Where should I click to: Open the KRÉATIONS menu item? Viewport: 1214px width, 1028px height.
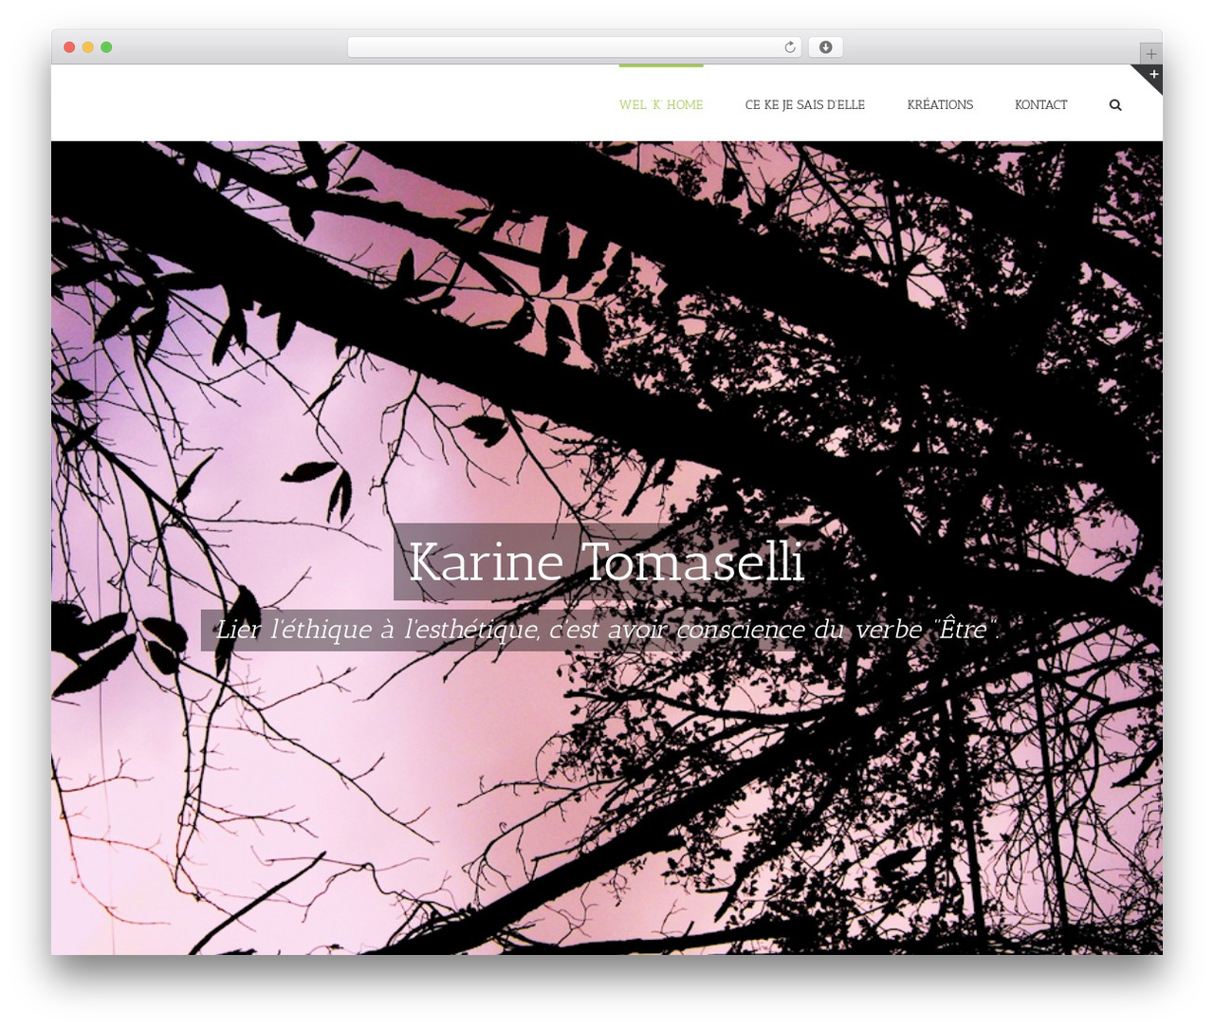pyautogui.click(x=940, y=104)
